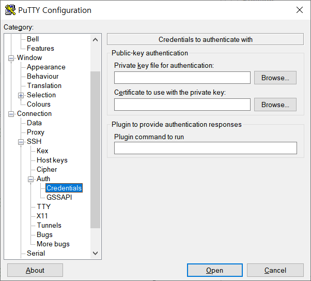The width and height of the screenshot is (311, 281).
Task: Open the Bugs settings
Action: (x=44, y=235)
